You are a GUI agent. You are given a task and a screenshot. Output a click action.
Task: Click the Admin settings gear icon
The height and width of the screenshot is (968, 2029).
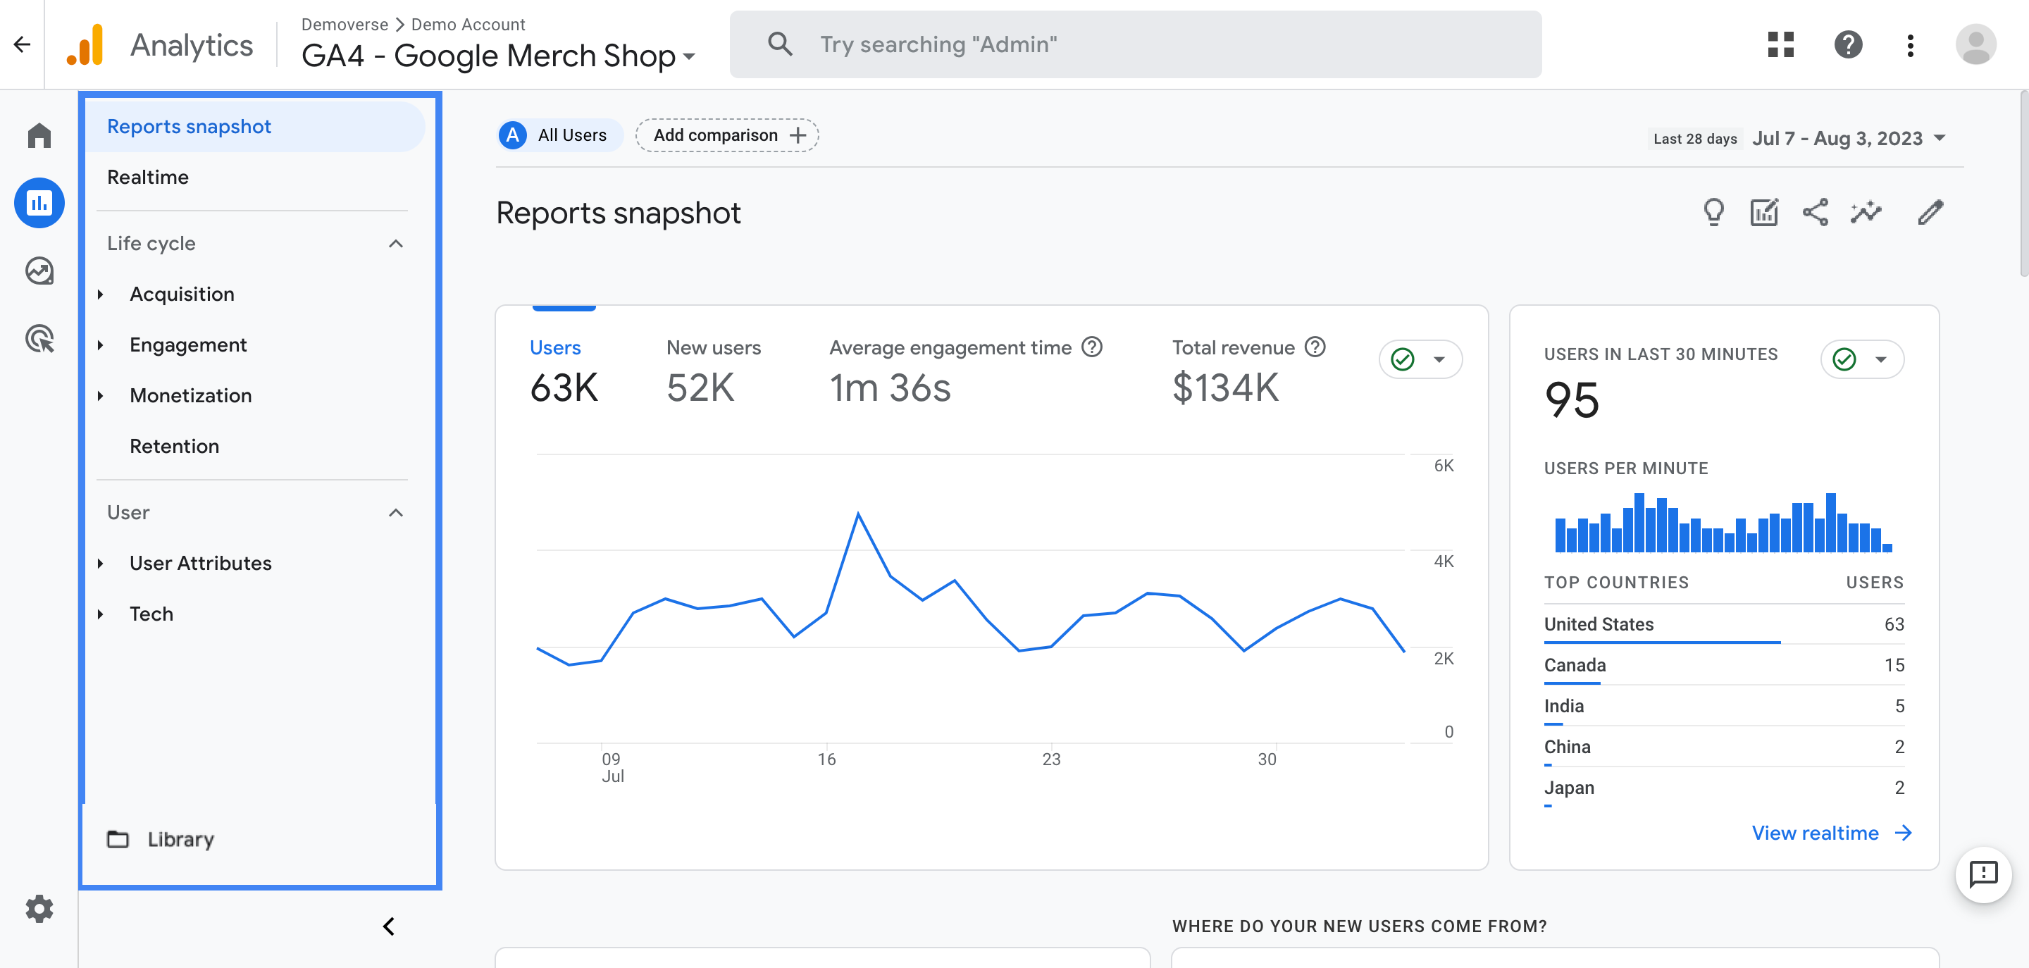coord(37,907)
